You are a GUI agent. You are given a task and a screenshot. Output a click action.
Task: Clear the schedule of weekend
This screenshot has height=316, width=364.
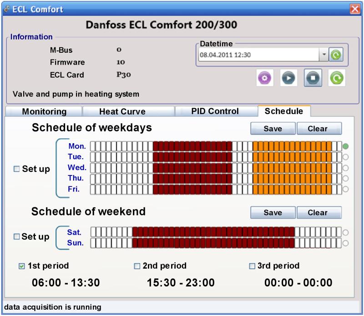[319, 213]
